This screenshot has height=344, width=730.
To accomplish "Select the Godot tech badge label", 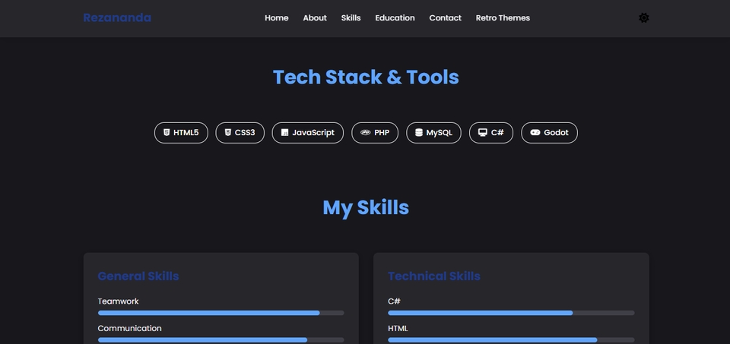I will [556, 132].
